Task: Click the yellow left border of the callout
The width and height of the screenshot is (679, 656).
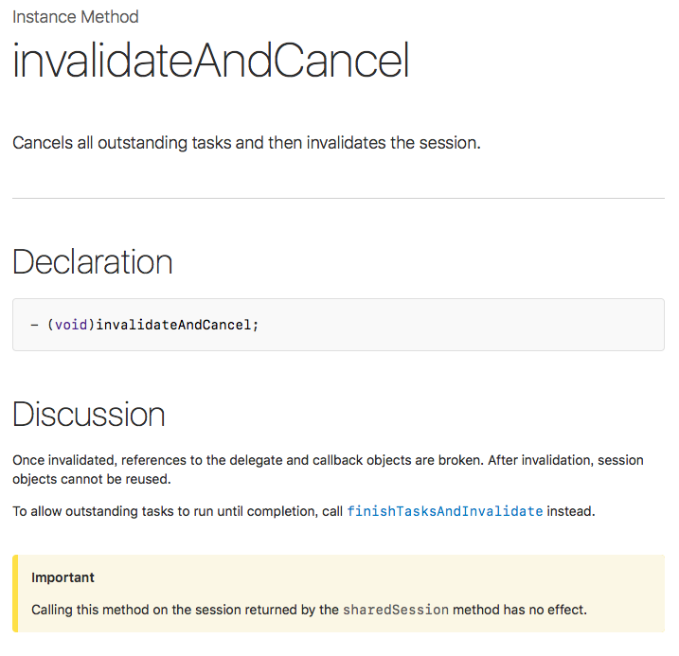Action: coord(14,594)
